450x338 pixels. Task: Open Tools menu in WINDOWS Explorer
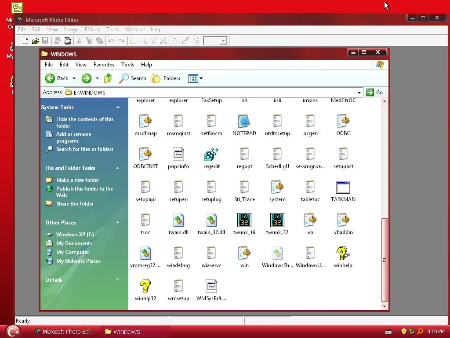pos(127,65)
